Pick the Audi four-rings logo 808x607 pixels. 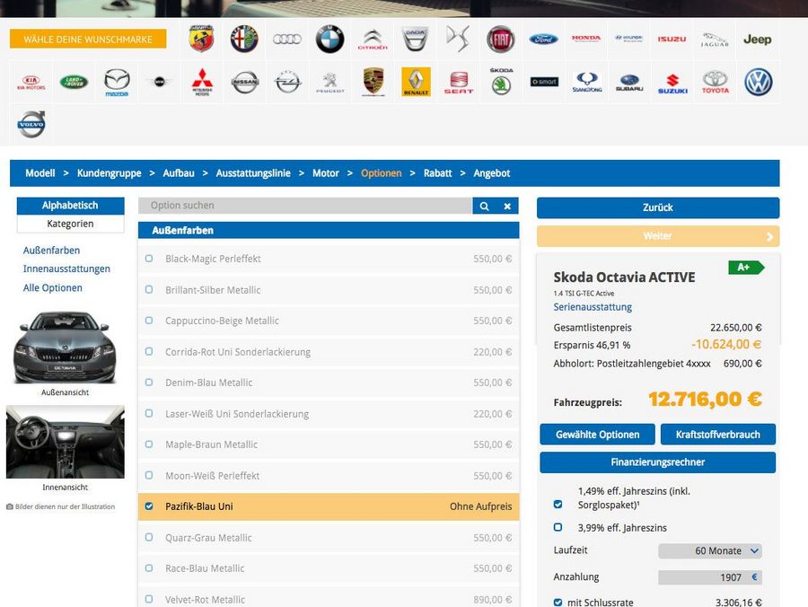[x=287, y=39]
